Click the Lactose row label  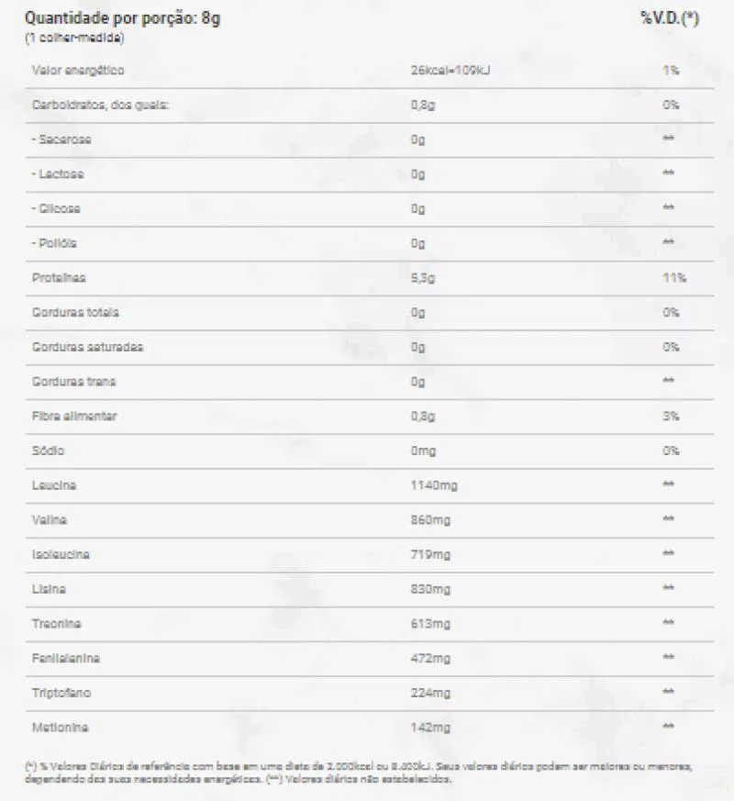tap(58, 174)
